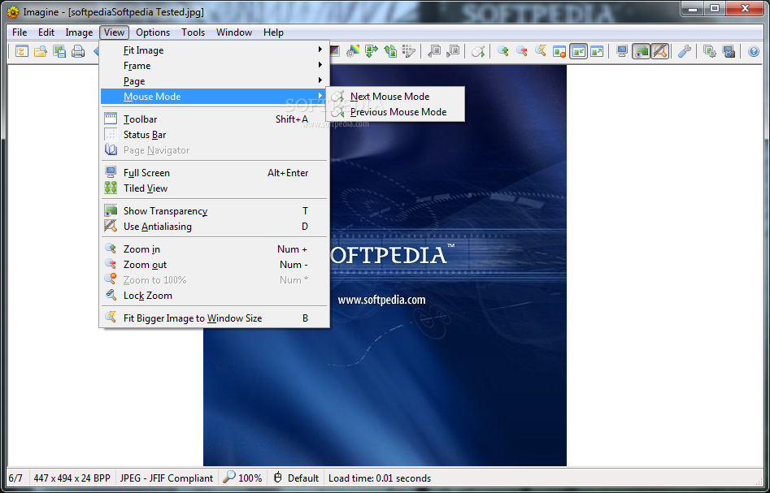
Task: Click the 447 x 494 x 24 BPP status text
Action: (72, 478)
